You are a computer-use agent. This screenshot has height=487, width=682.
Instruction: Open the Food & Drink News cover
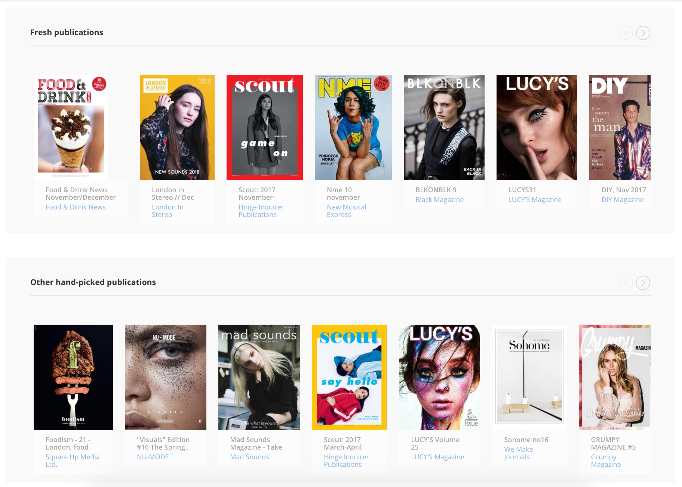[71, 127]
